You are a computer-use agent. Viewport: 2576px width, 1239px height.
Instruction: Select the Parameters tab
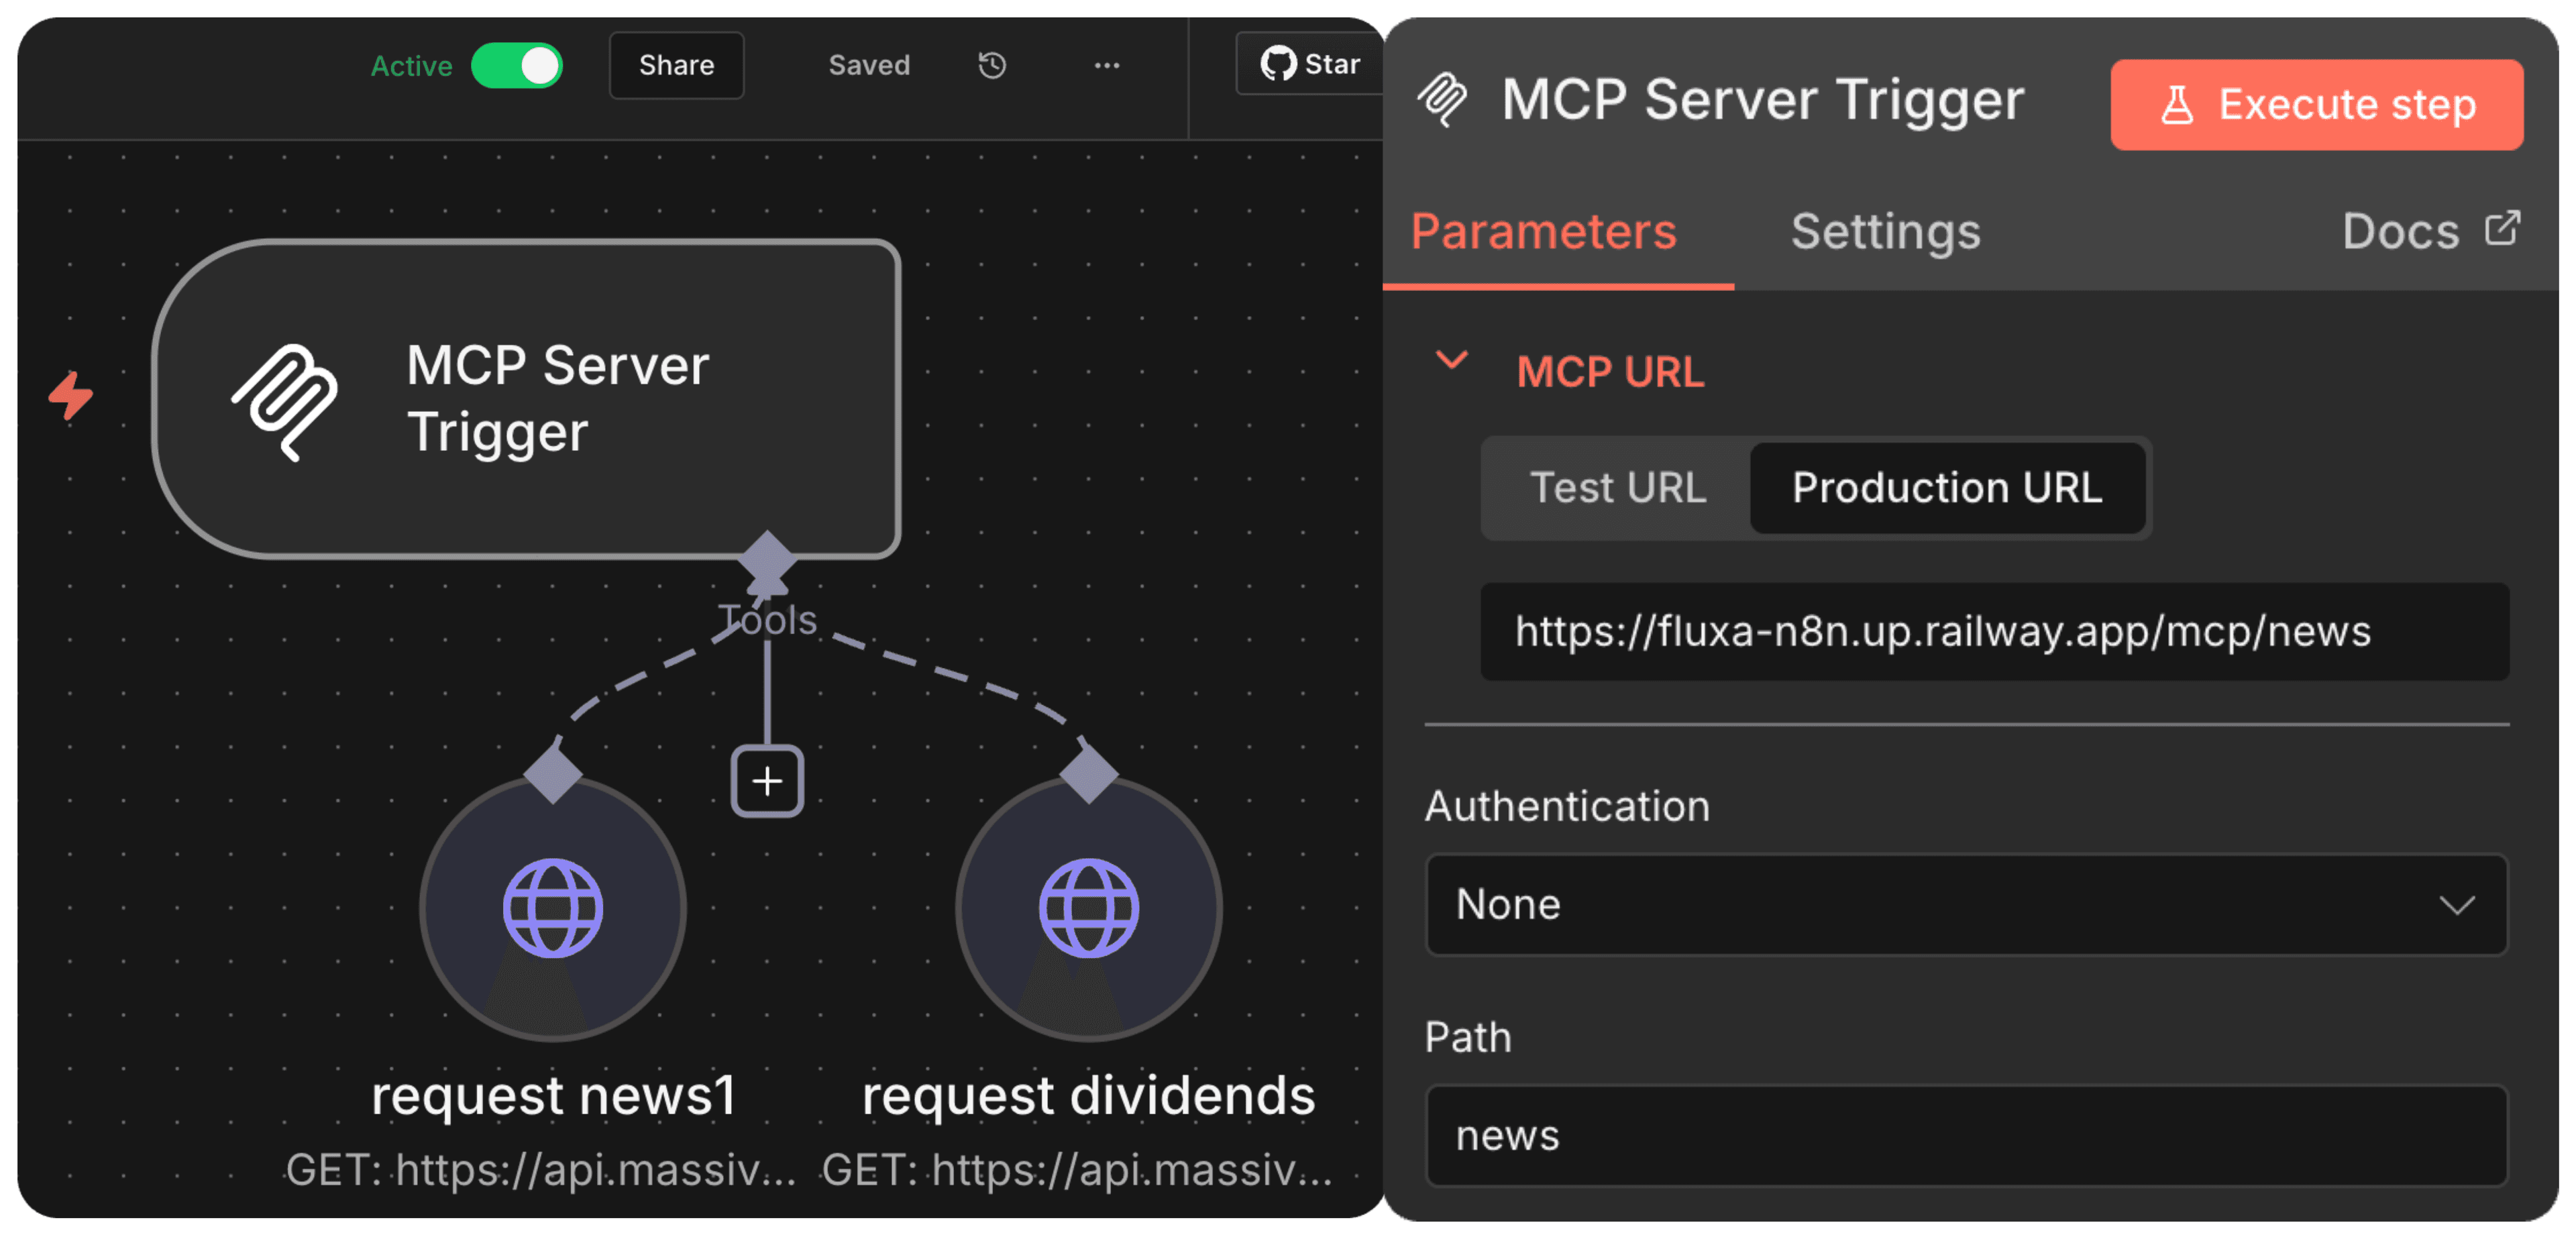click(1543, 231)
